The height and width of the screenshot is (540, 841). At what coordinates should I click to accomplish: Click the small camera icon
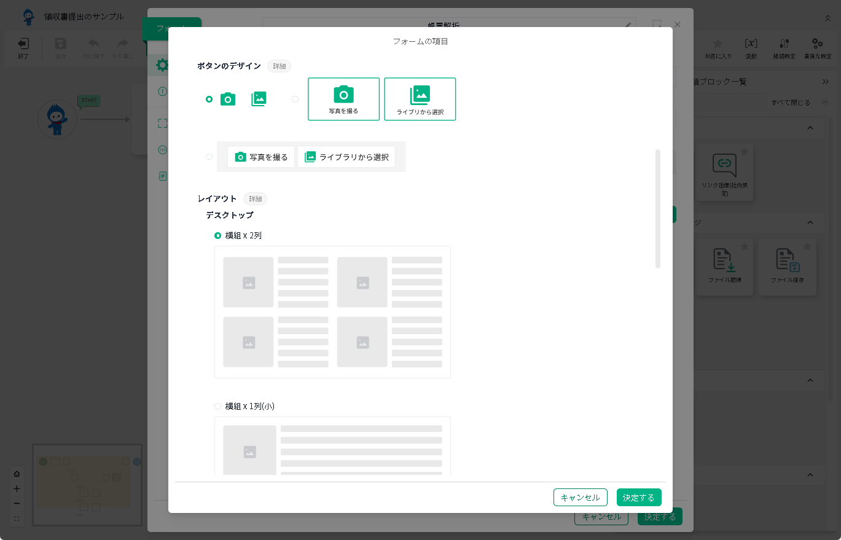point(228,99)
